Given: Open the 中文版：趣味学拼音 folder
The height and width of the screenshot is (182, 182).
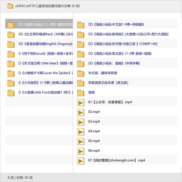Looking at the screenshot, I should (x=103, y=73).
